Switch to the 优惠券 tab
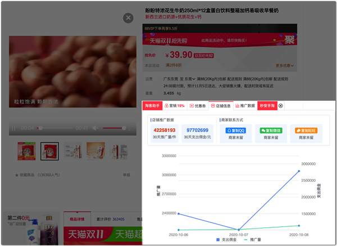Screen dimensions: 337x246 (198, 106)
